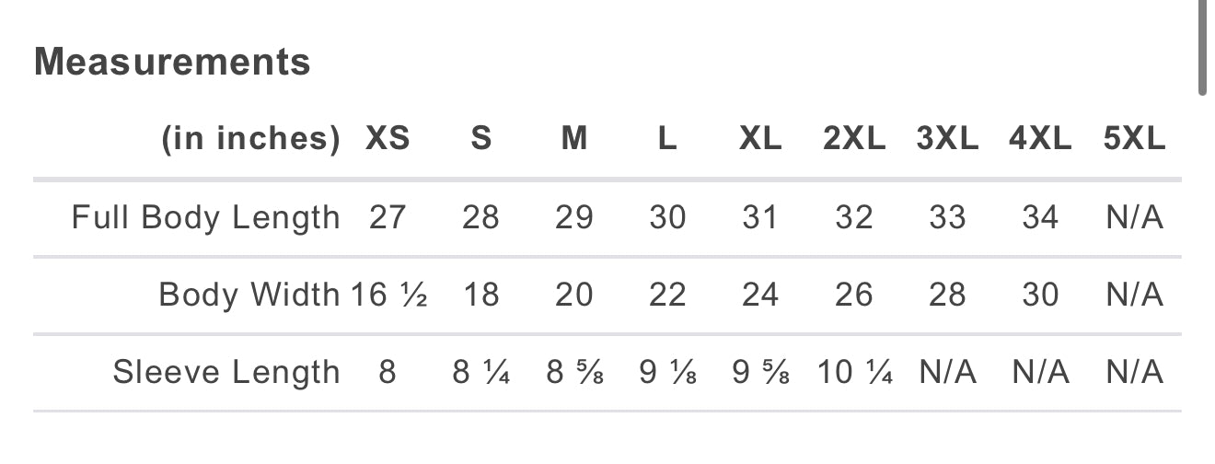The image size is (1215, 464).
Task: Click the 34 full body length value
Action: pyautogui.click(x=1040, y=218)
